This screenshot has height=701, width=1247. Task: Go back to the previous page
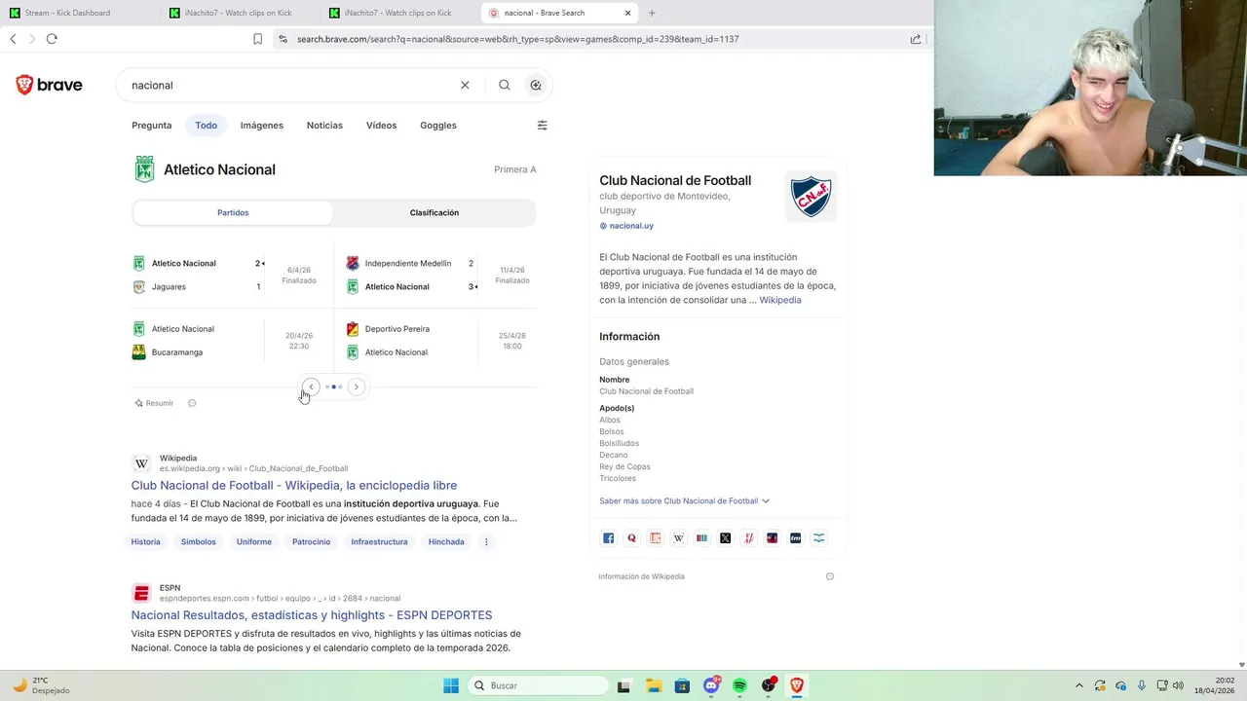(x=13, y=39)
